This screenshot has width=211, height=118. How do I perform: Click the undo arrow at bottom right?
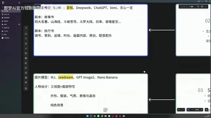(179, 110)
